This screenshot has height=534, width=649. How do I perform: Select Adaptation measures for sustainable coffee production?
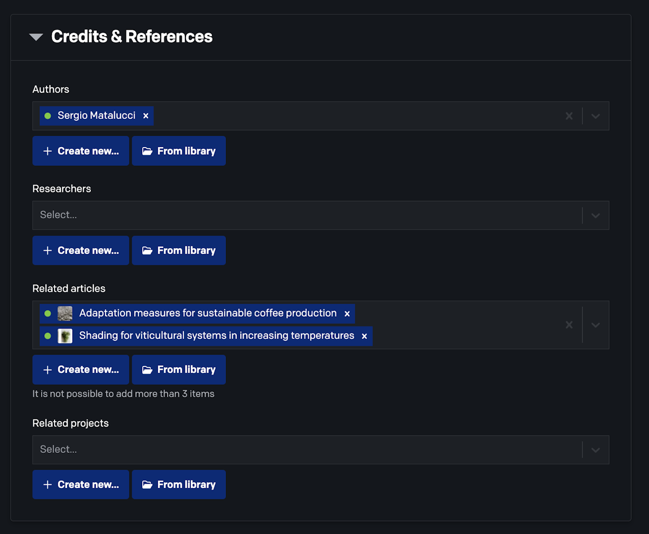(208, 313)
